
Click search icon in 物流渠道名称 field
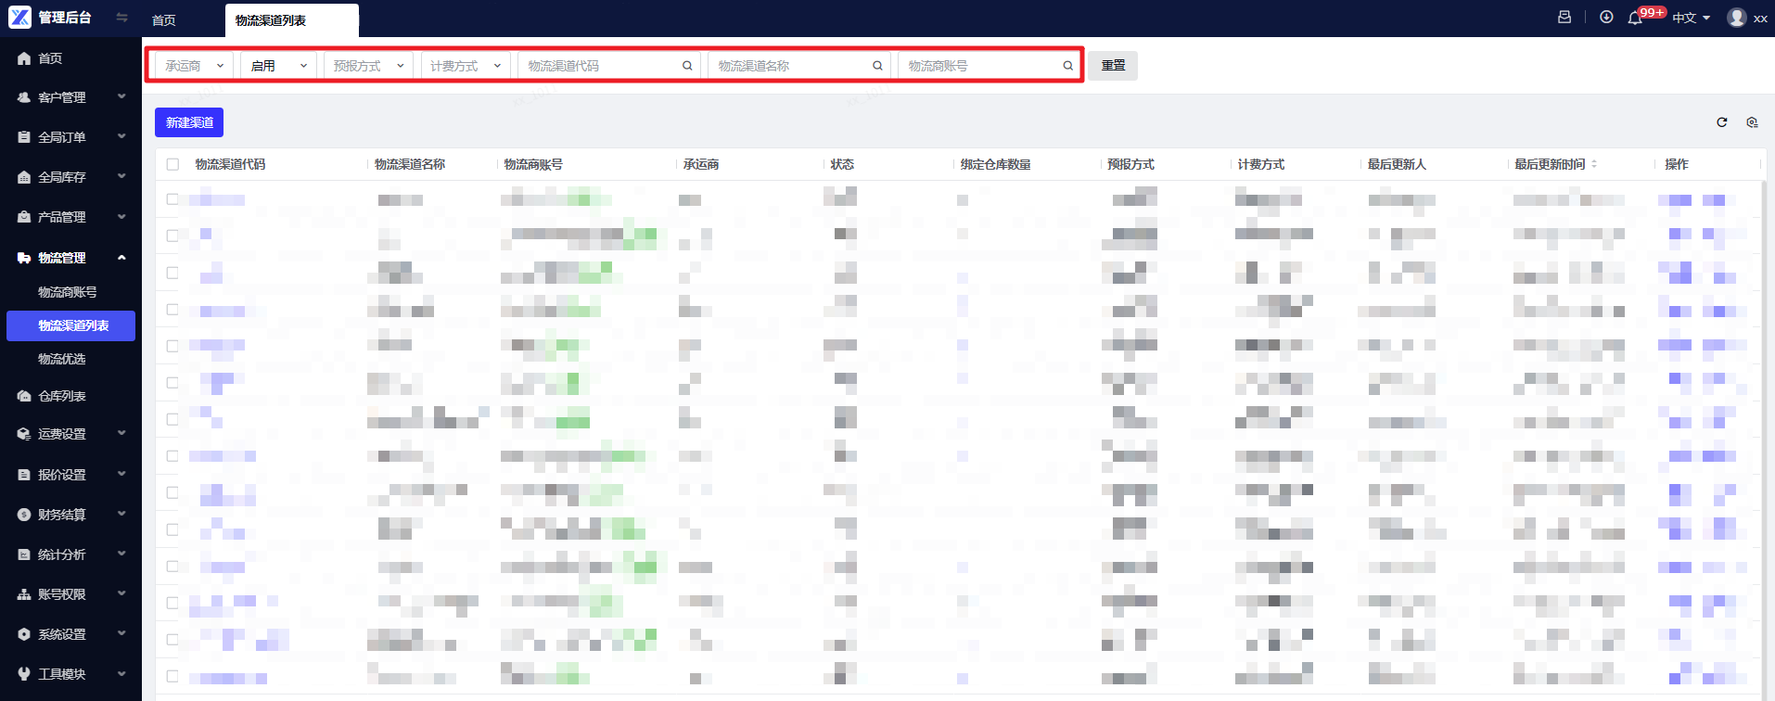[877, 66]
